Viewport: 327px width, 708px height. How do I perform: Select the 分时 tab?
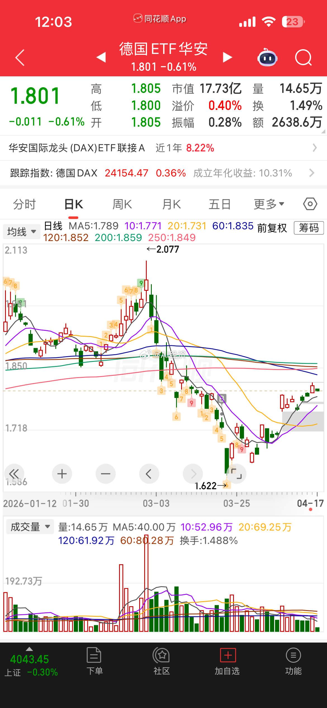tap(25, 204)
